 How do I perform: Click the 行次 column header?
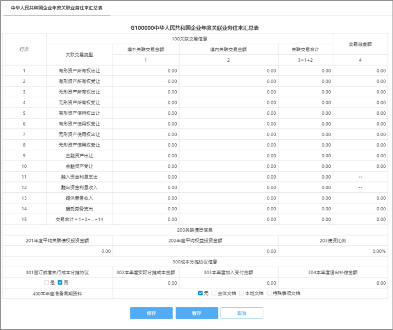tap(24, 49)
